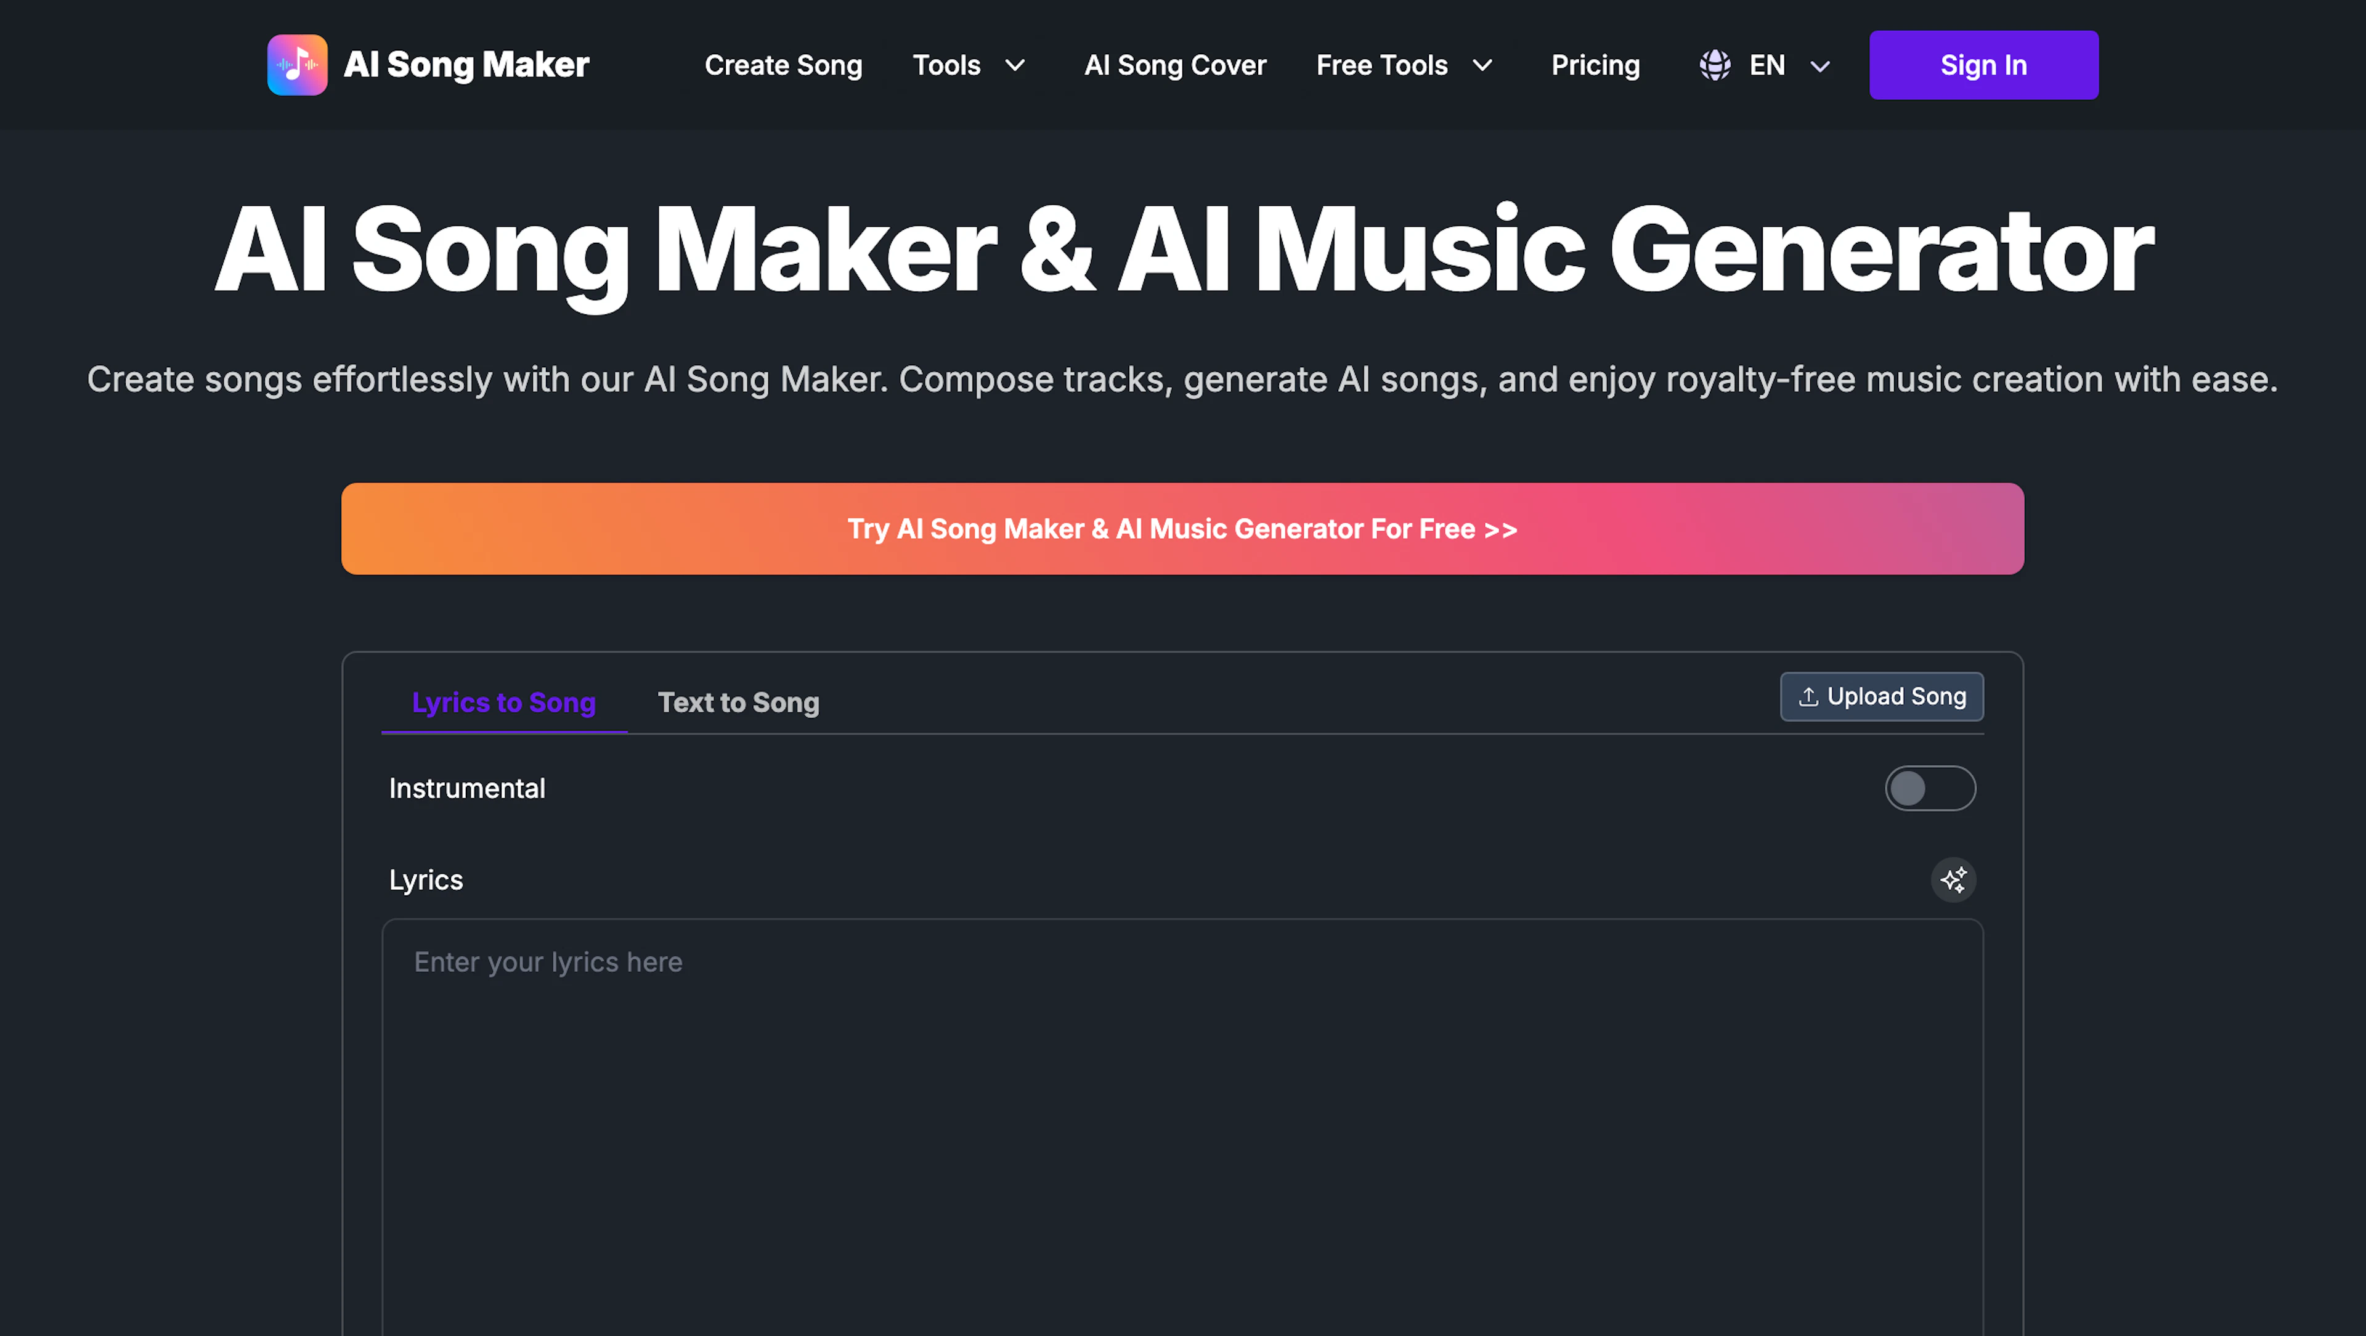Switch to the Text to Song tab

tap(738, 702)
